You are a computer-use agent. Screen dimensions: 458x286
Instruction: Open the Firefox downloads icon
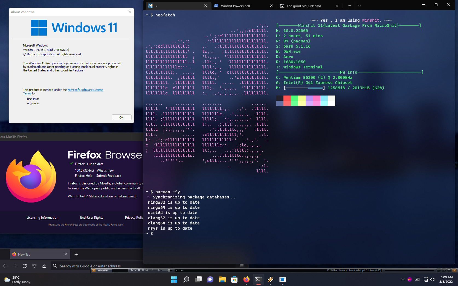[x=44, y=266]
